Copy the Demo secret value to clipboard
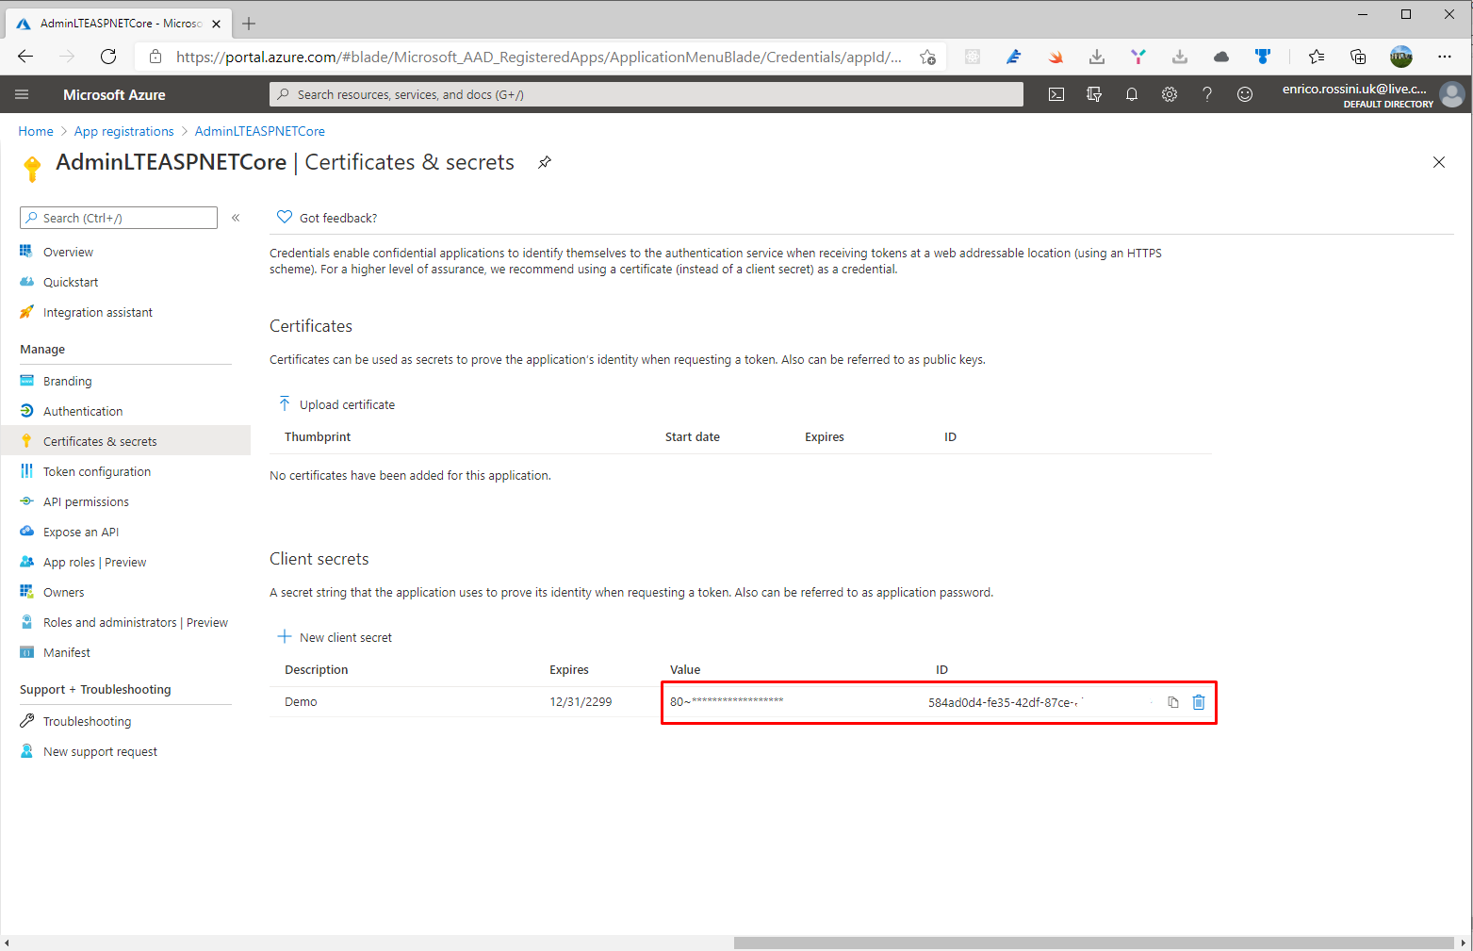The width and height of the screenshot is (1473, 951). tap(1172, 702)
